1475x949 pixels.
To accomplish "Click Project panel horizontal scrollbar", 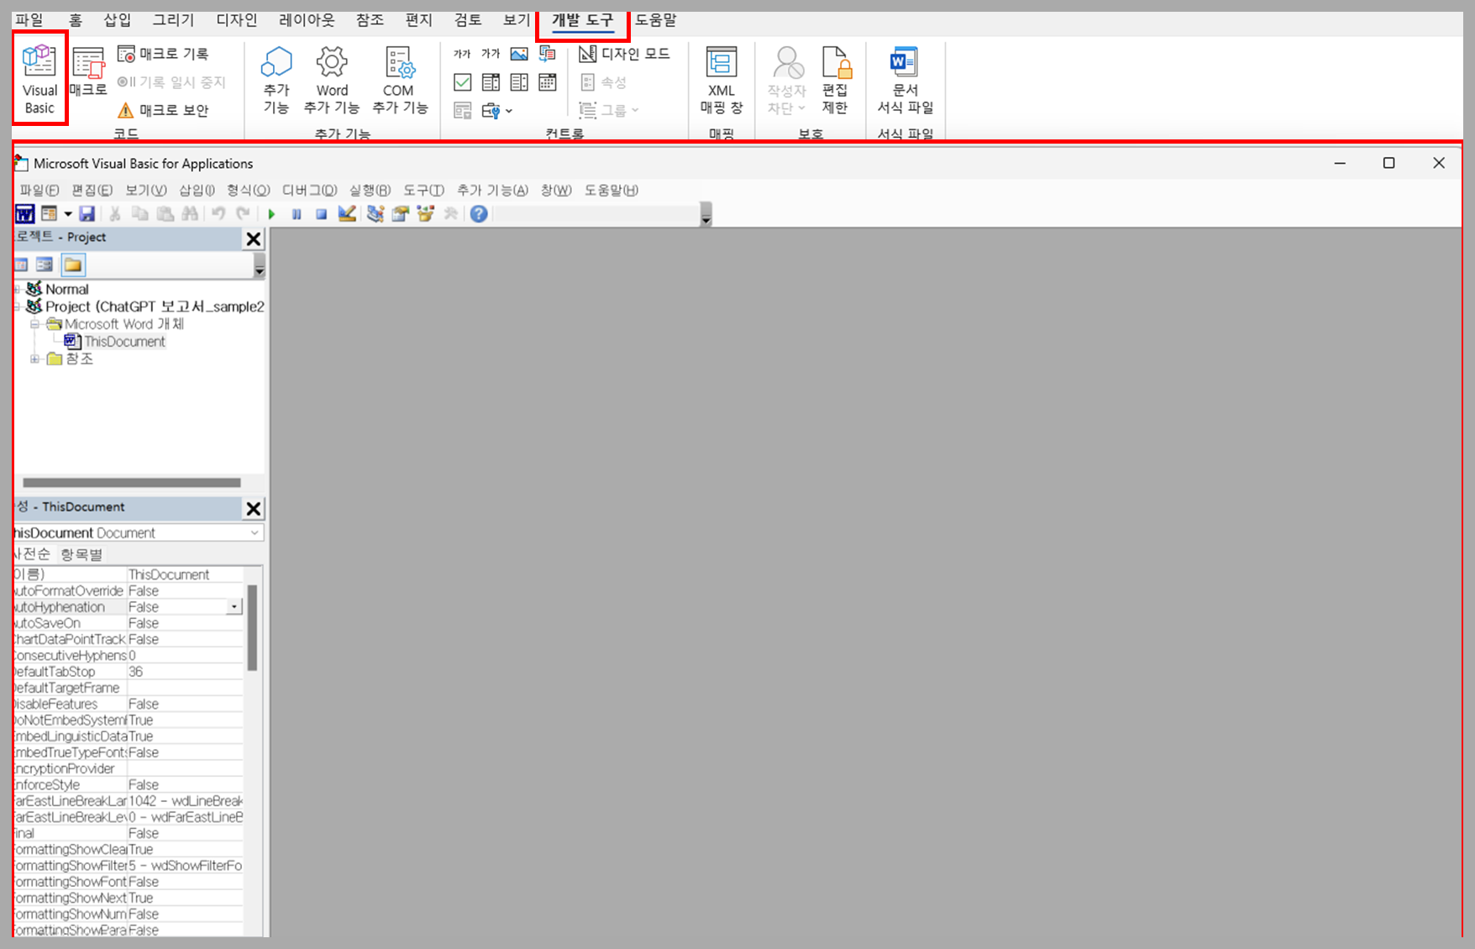I will click(132, 483).
